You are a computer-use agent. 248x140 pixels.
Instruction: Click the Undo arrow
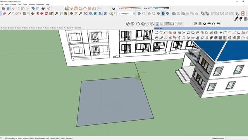[33, 8]
